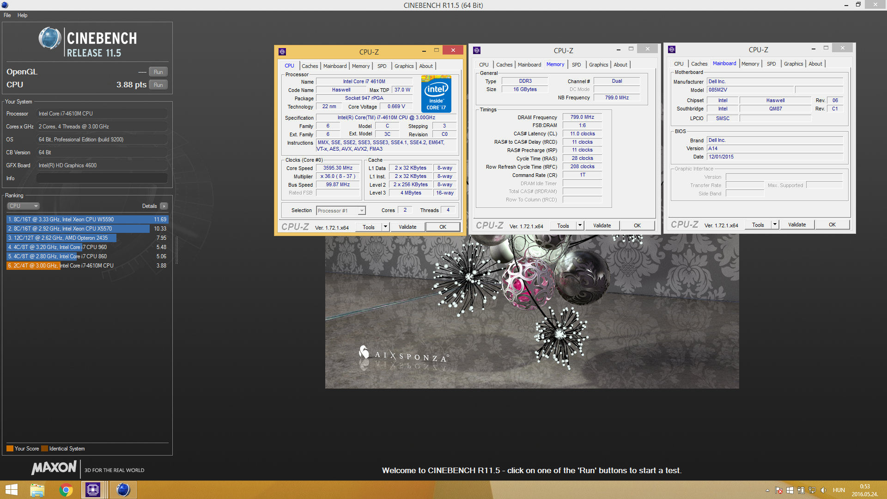Click the MAXON logo at bottom left

(54, 468)
